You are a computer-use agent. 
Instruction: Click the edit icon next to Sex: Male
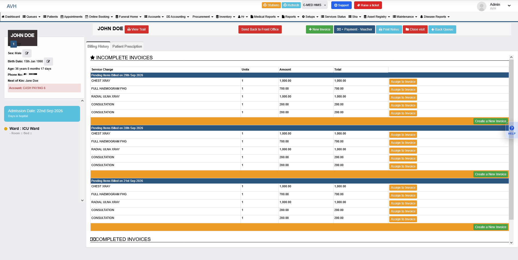(x=27, y=53)
